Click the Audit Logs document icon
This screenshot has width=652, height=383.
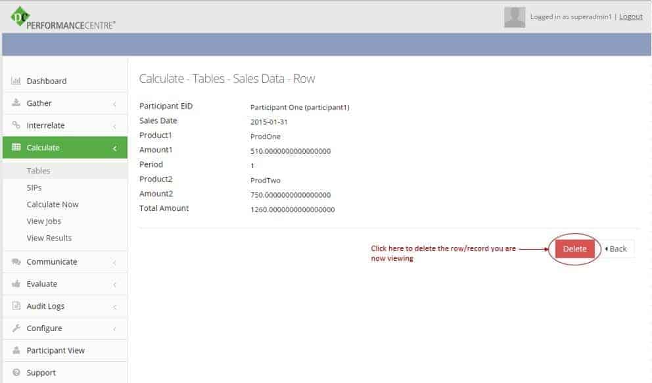(16, 305)
